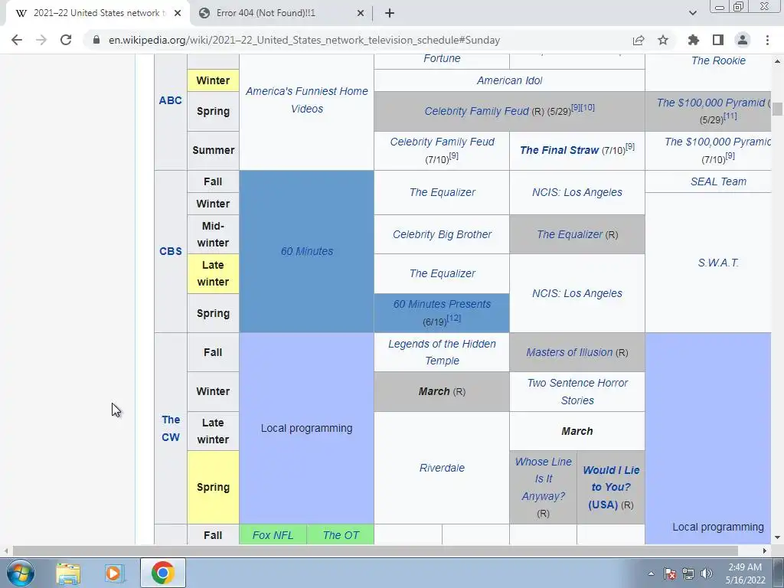Open Whose Line Is It Anyway? link
Image resolution: width=784 pixels, height=588 pixels.
543,479
